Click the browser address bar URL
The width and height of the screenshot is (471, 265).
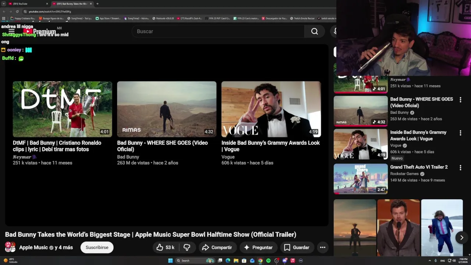tap(50, 11)
